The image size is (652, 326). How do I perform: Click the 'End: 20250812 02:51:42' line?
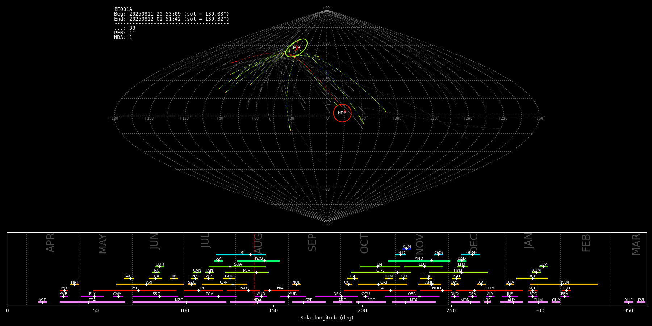coord(172,19)
